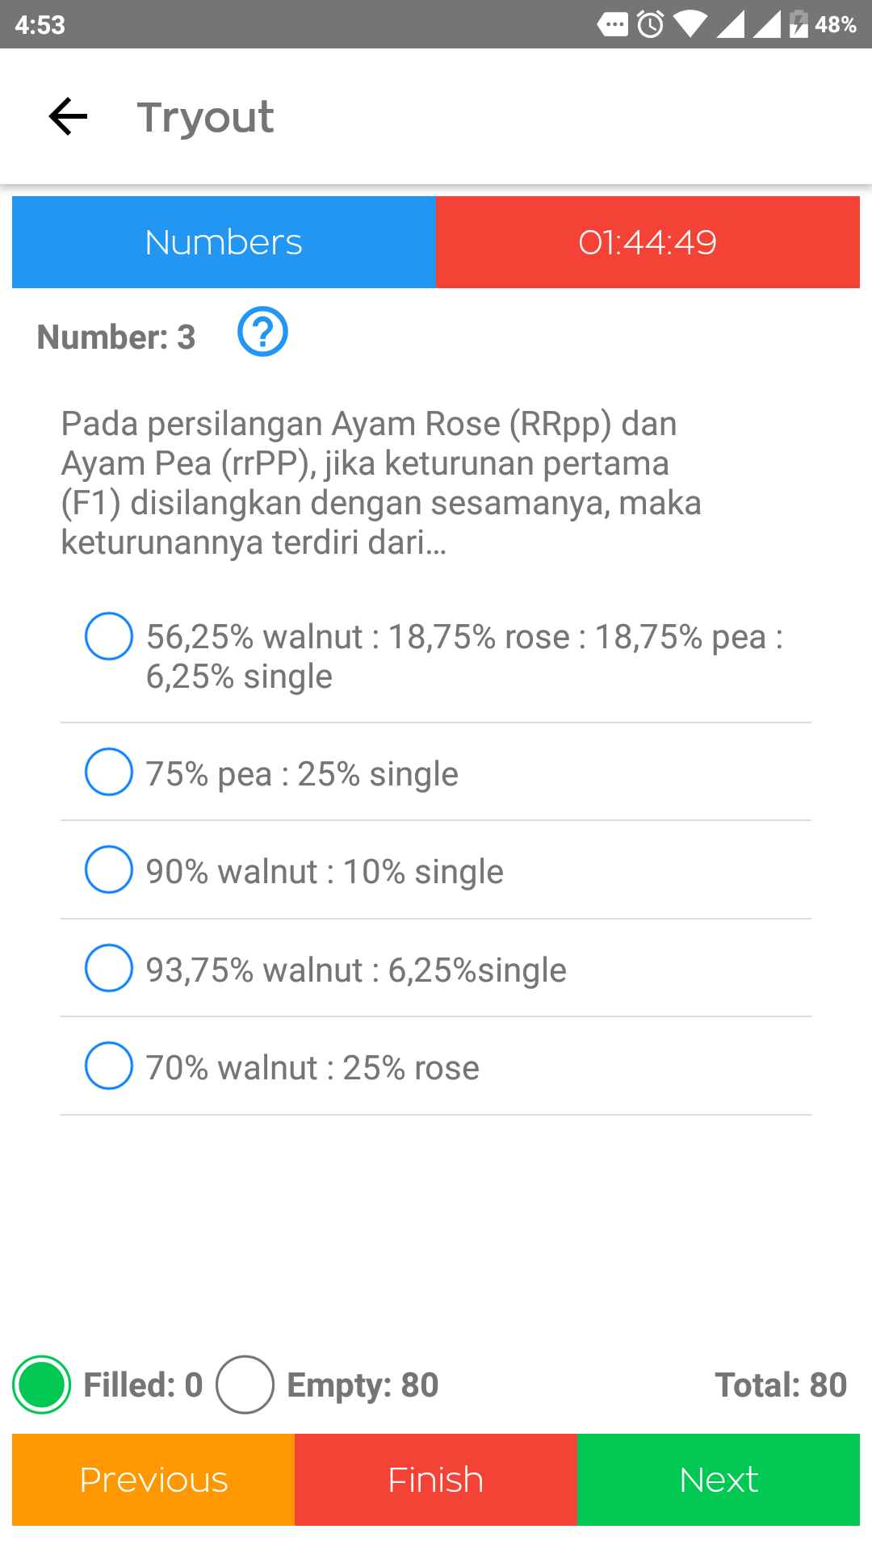Open the question mark help icon
This screenshot has width=872, height=1550.
[262, 332]
